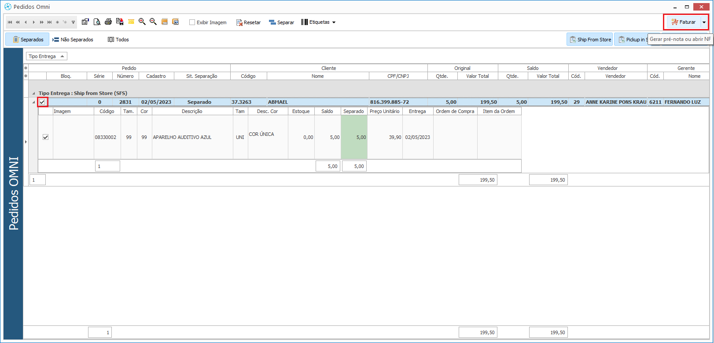The image size is (714, 343).
Task: Open the properties icon in toolbar
Action: tap(85, 22)
